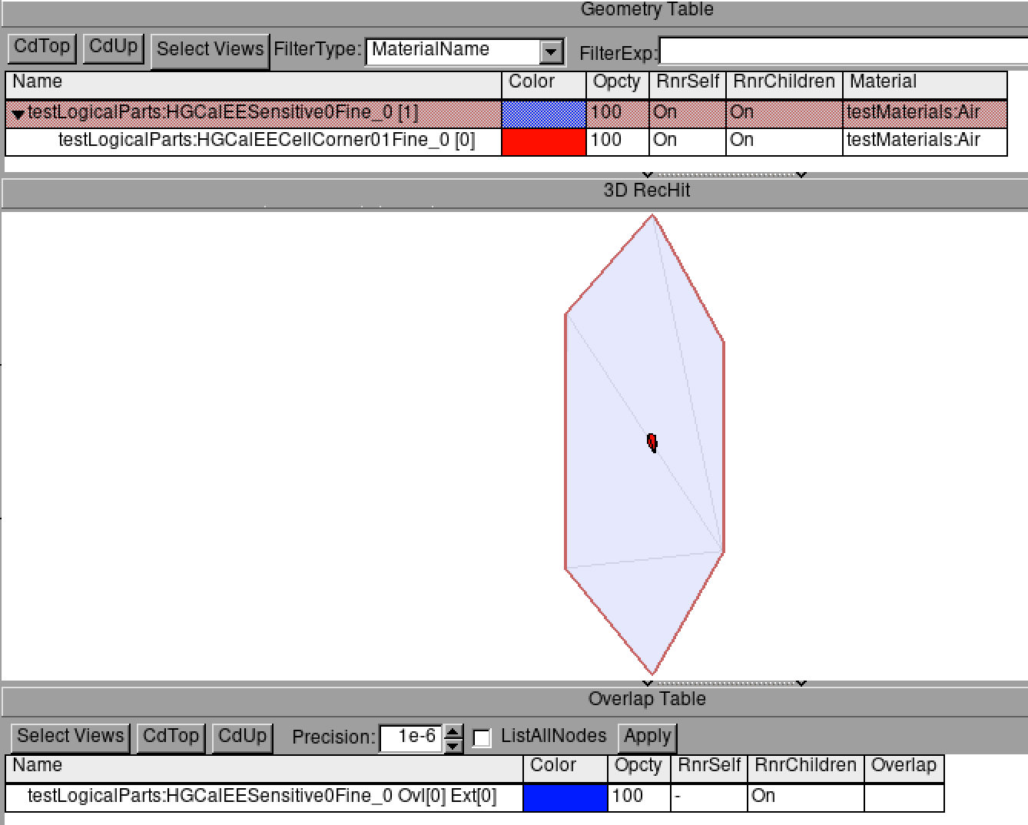Enable the ListAllNodes checkbox
Viewport: 1028px width, 825px height.
pyautogui.click(x=482, y=737)
